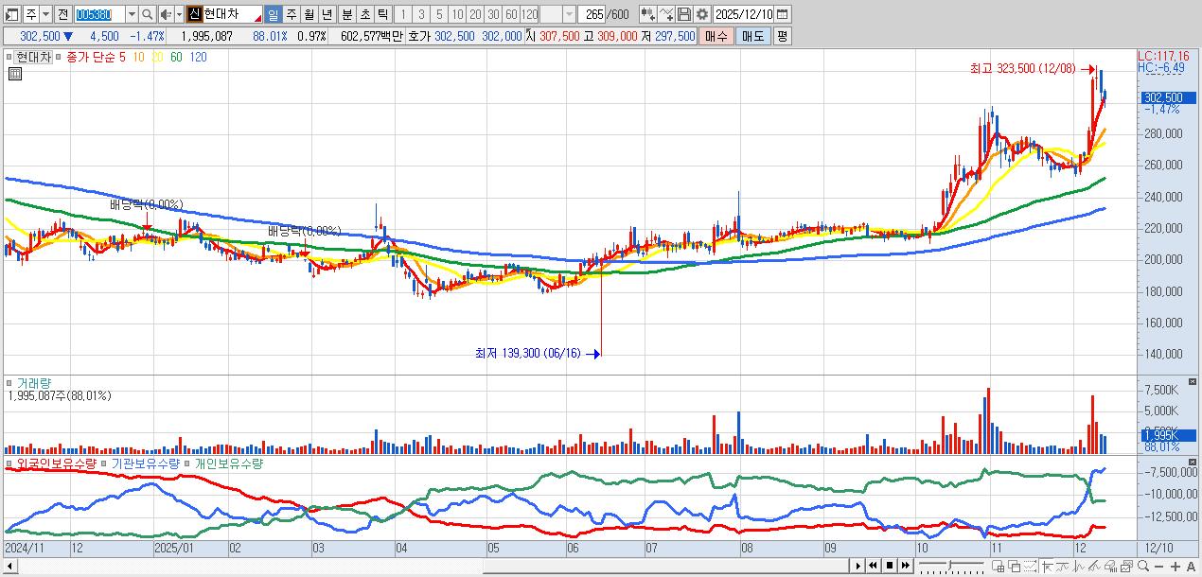Click the letter A text tool

coord(1191,567)
